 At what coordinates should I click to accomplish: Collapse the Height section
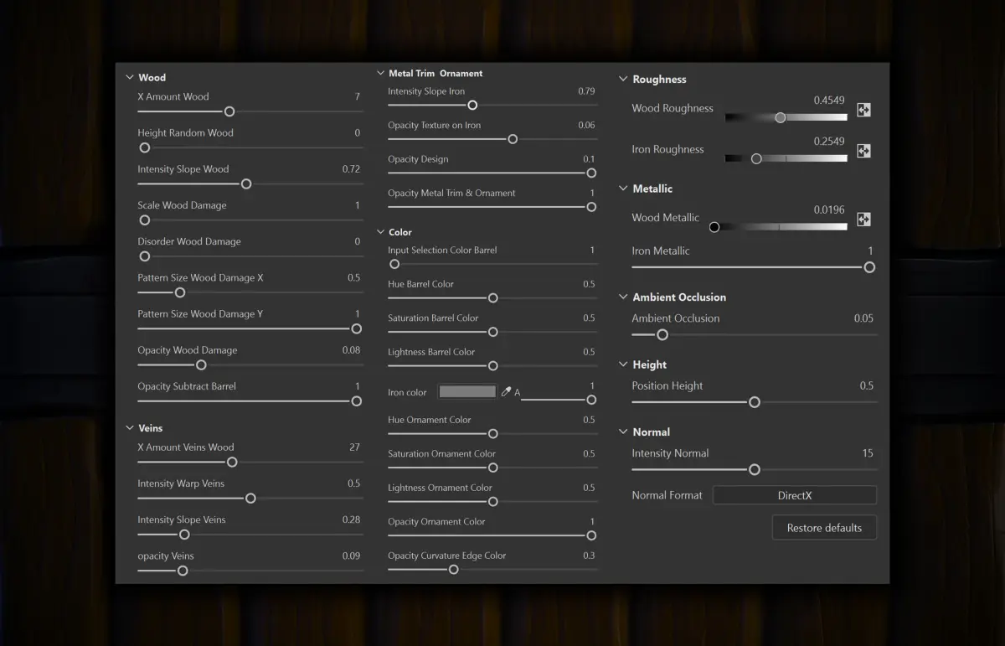click(x=623, y=364)
